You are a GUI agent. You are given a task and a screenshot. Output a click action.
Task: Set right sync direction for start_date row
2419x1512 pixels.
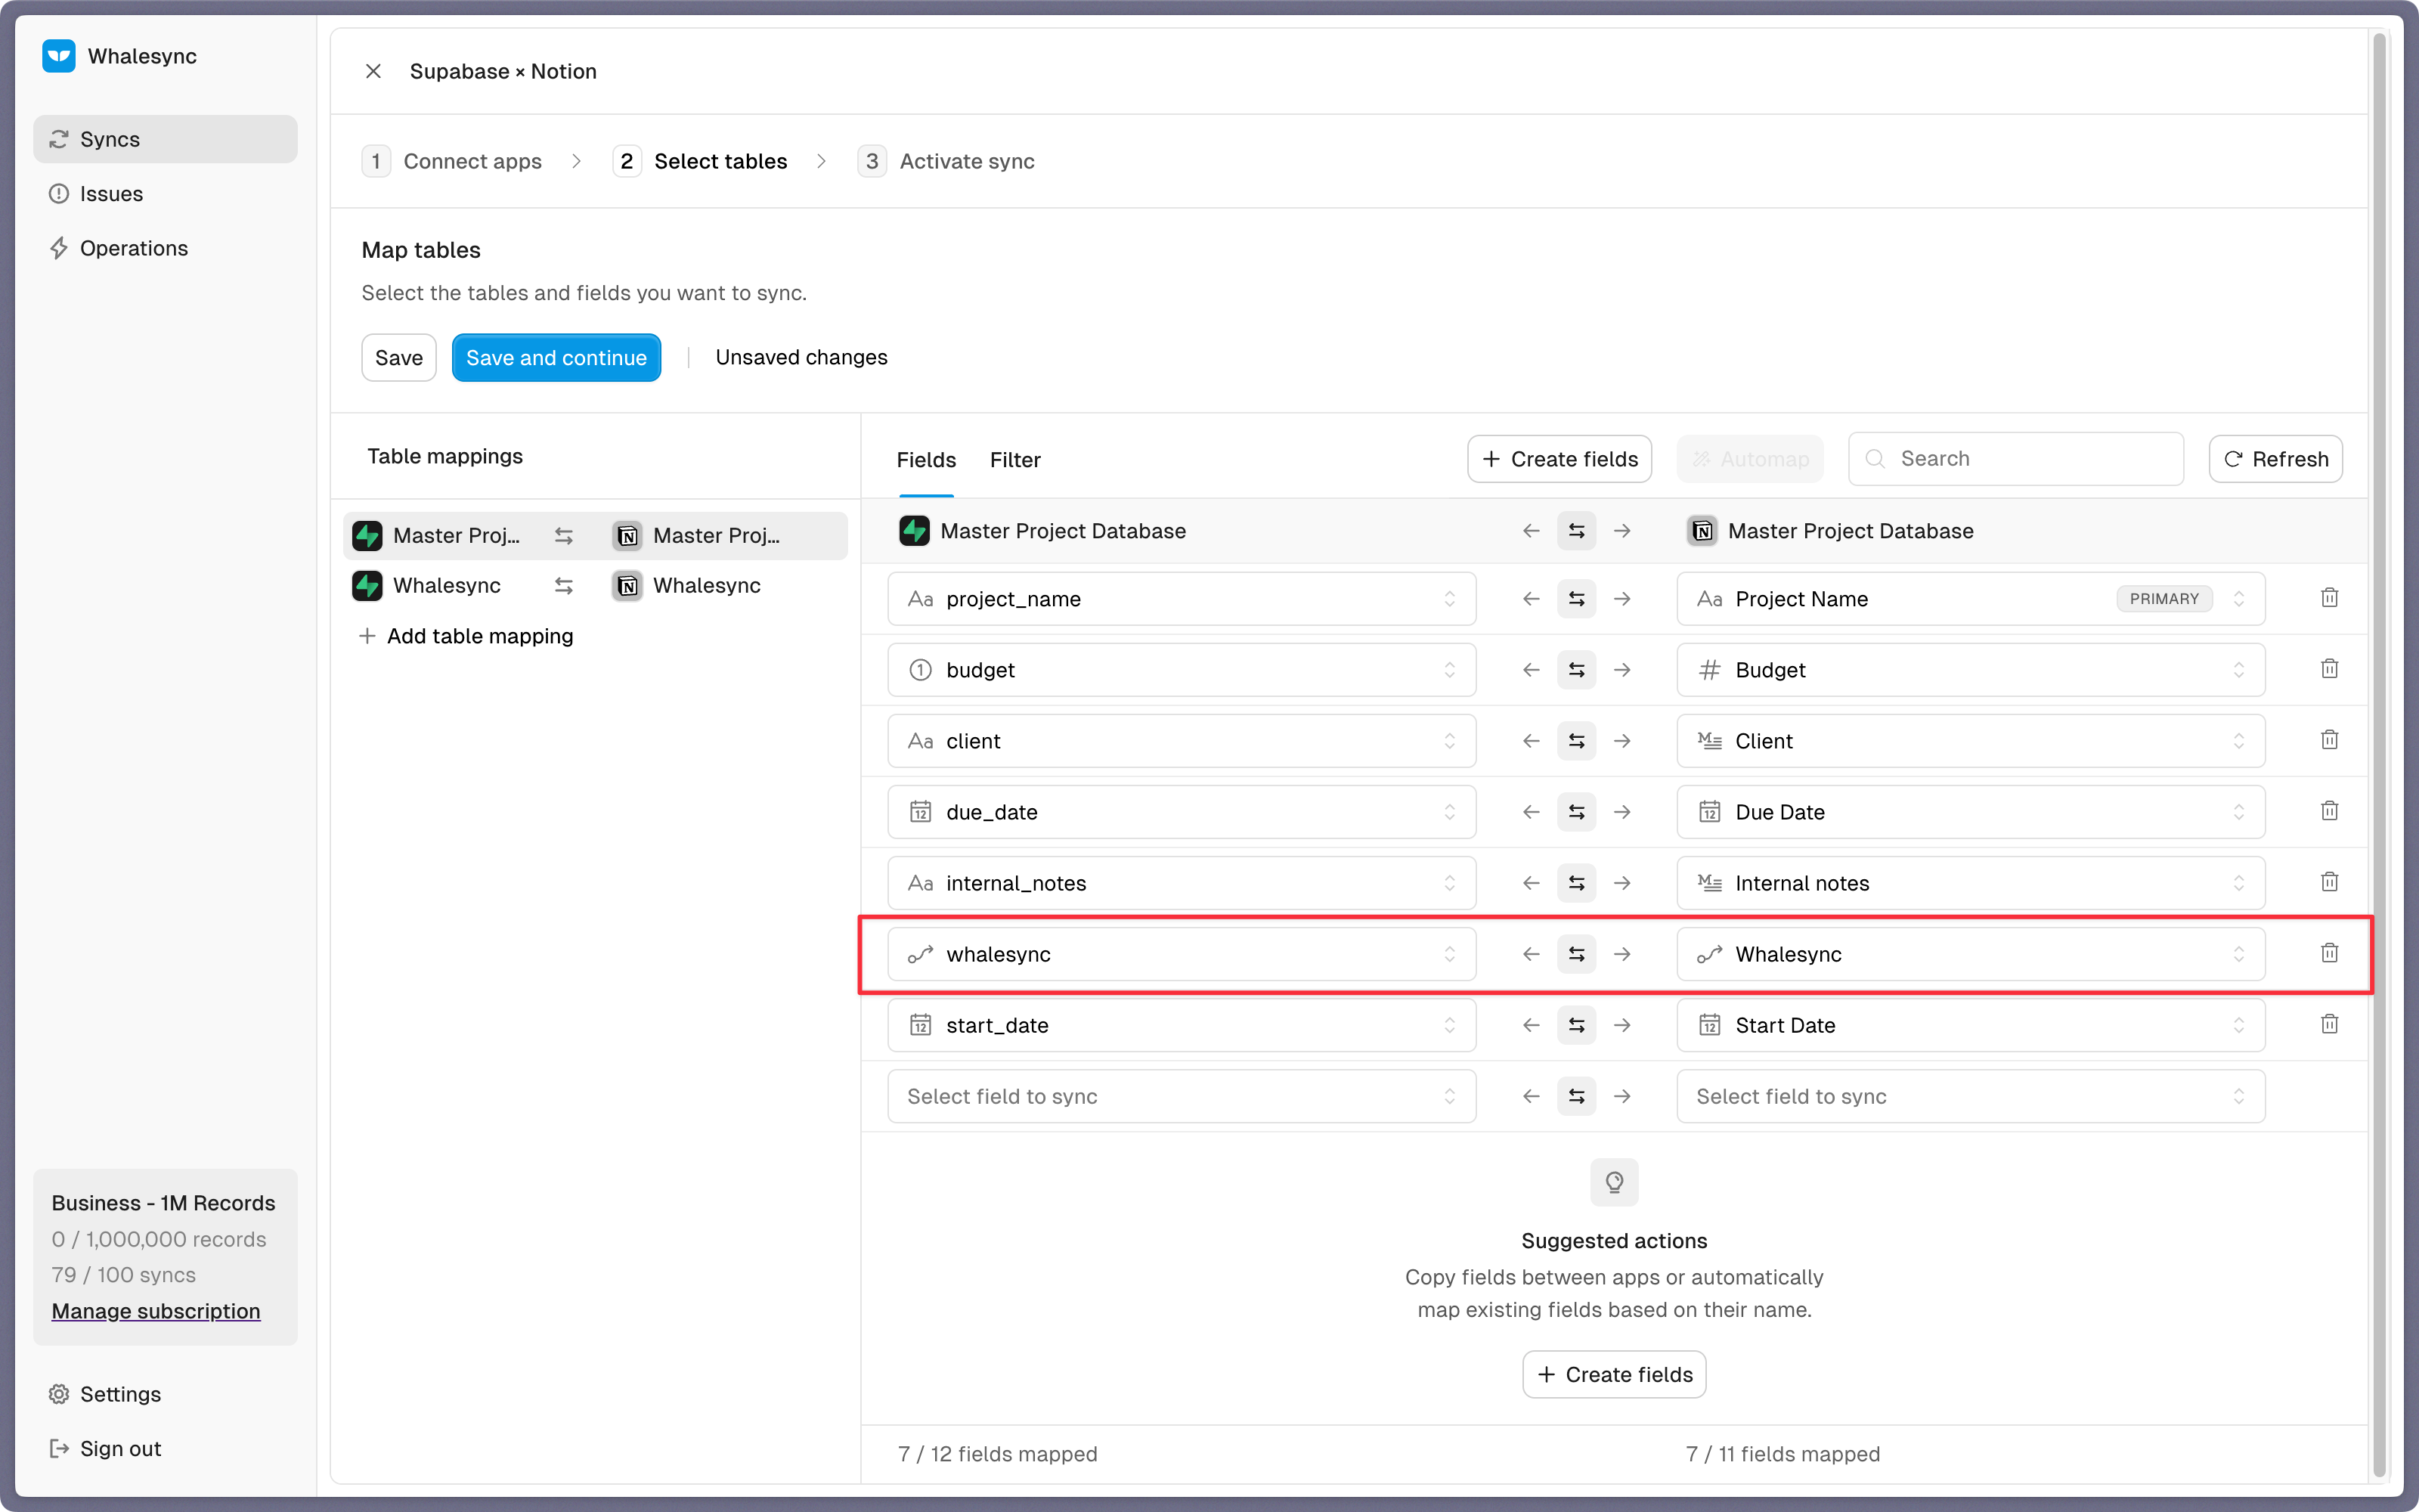(1622, 1025)
